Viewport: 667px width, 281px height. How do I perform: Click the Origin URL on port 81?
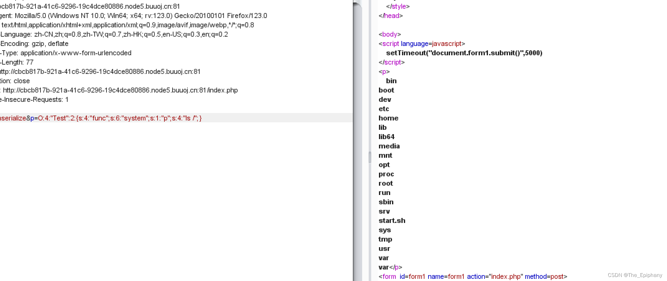coord(100,71)
